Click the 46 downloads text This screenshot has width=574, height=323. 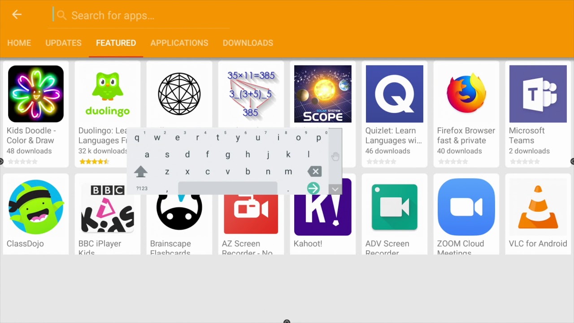pyautogui.click(x=388, y=151)
